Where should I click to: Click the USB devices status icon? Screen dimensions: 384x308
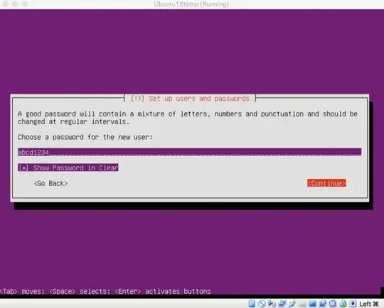[292, 304]
